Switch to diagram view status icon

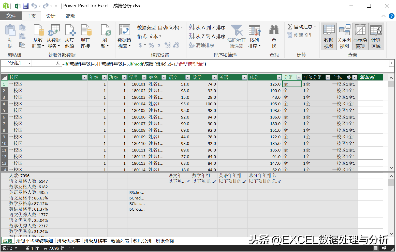point(384,248)
